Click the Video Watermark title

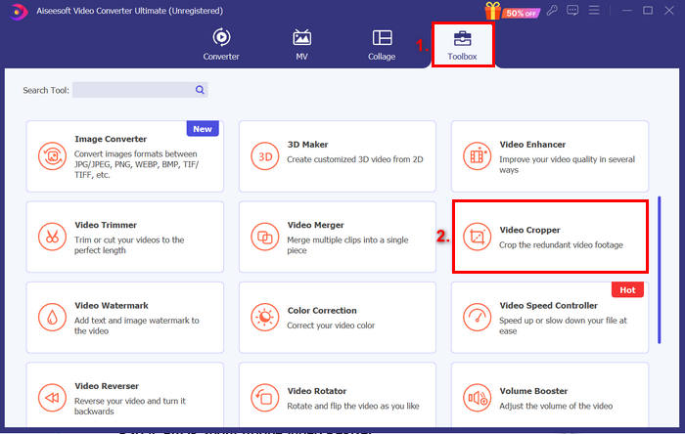pyautogui.click(x=112, y=306)
